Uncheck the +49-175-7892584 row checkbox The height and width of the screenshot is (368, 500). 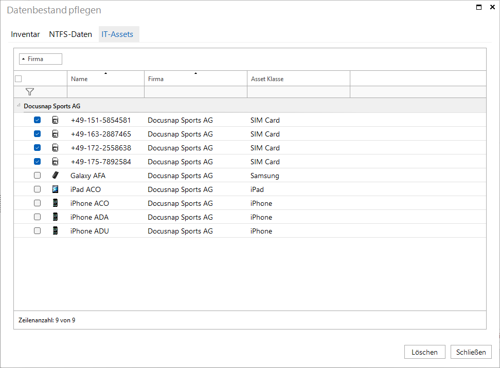click(38, 162)
